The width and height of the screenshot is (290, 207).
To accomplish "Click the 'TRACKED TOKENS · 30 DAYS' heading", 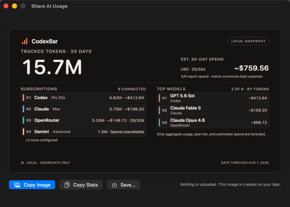I will (x=56, y=51).
